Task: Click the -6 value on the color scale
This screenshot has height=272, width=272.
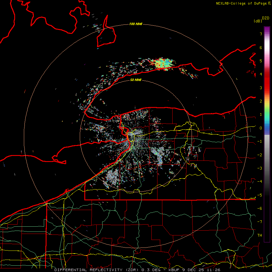Action: pos(260,209)
